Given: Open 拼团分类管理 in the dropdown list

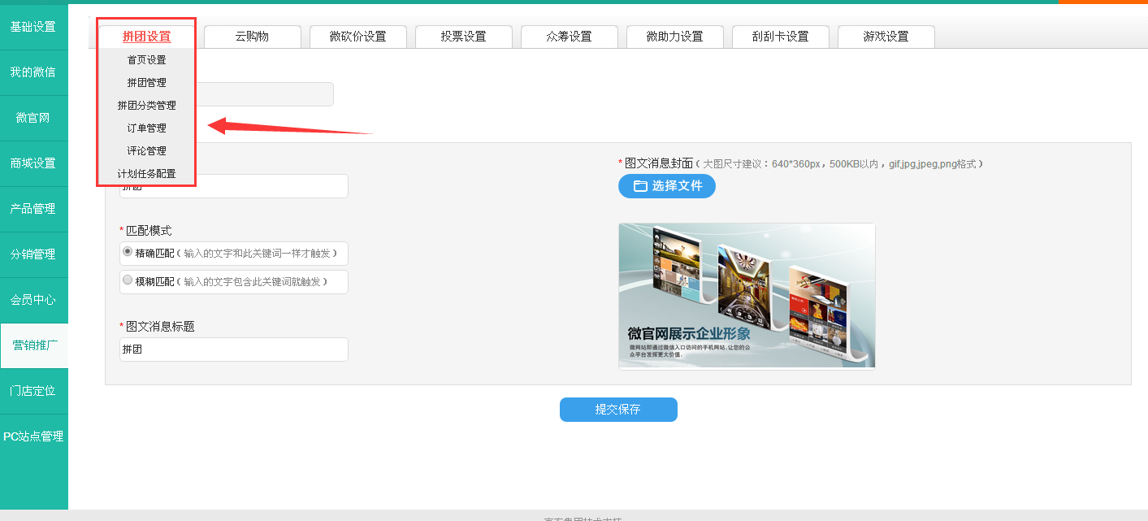Looking at the screenshot, I should [147, 106].
